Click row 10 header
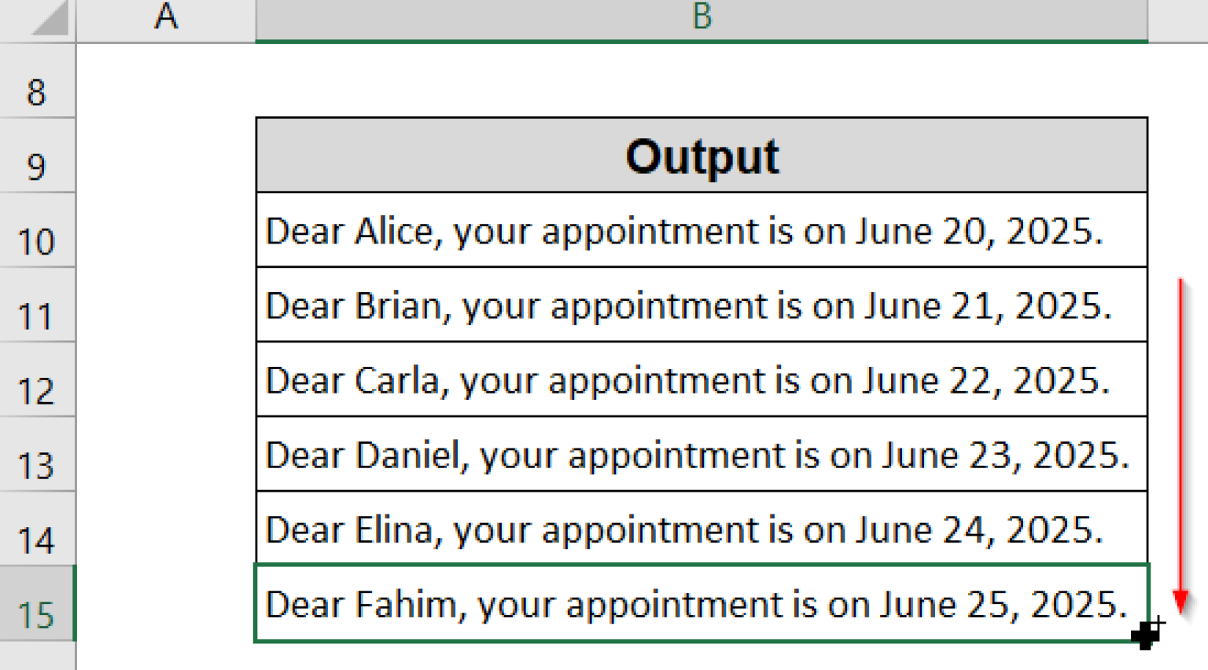Viewport: 1208px width, 670px height. (x=37, y=240)
